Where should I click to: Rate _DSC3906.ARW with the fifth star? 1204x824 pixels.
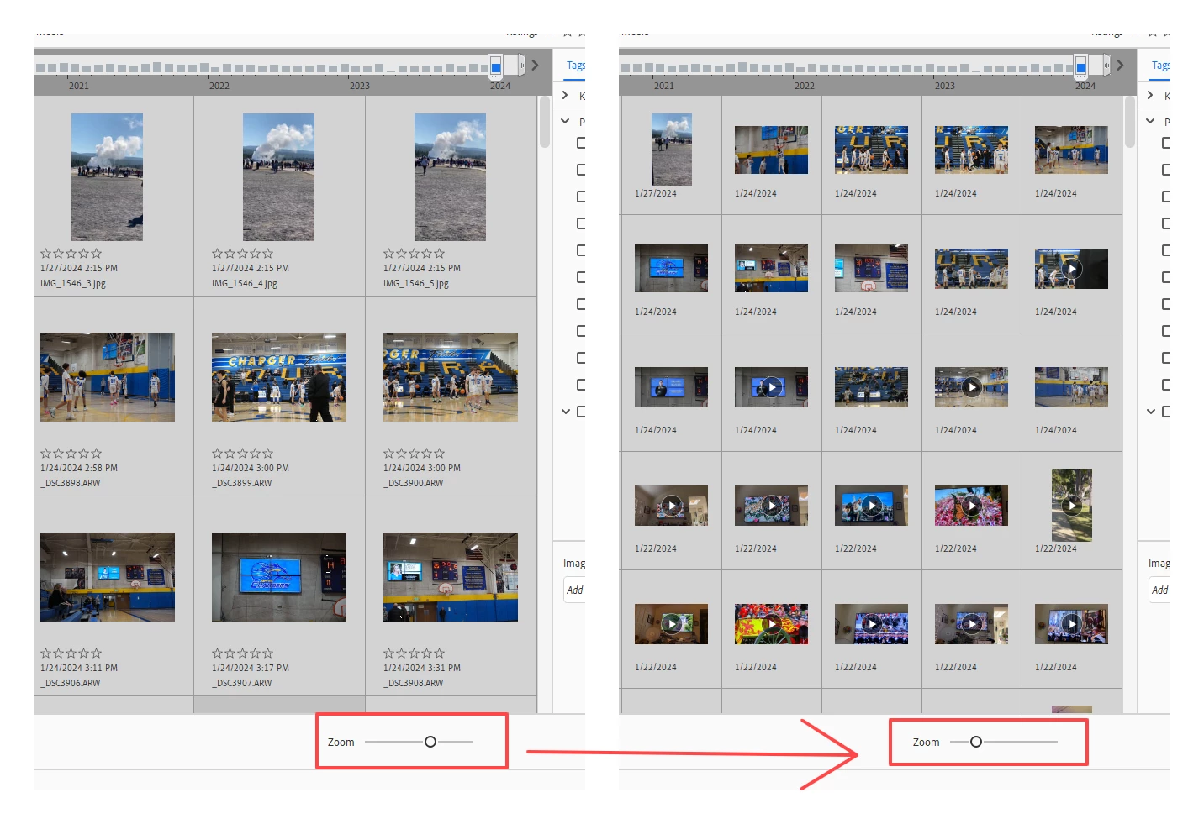pos(97,653)
